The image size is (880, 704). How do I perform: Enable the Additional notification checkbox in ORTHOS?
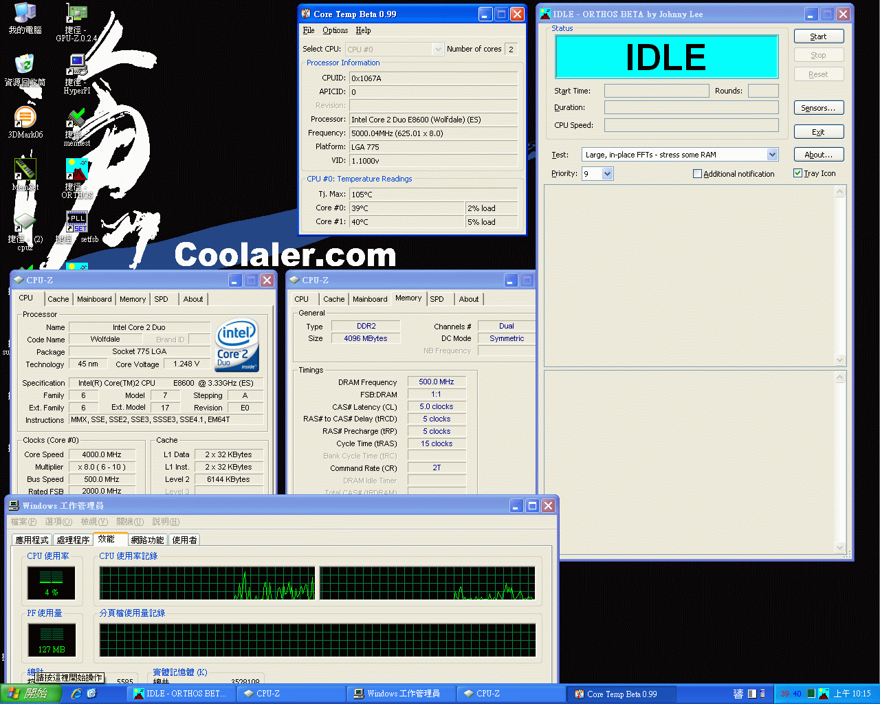tap(697, 174)
